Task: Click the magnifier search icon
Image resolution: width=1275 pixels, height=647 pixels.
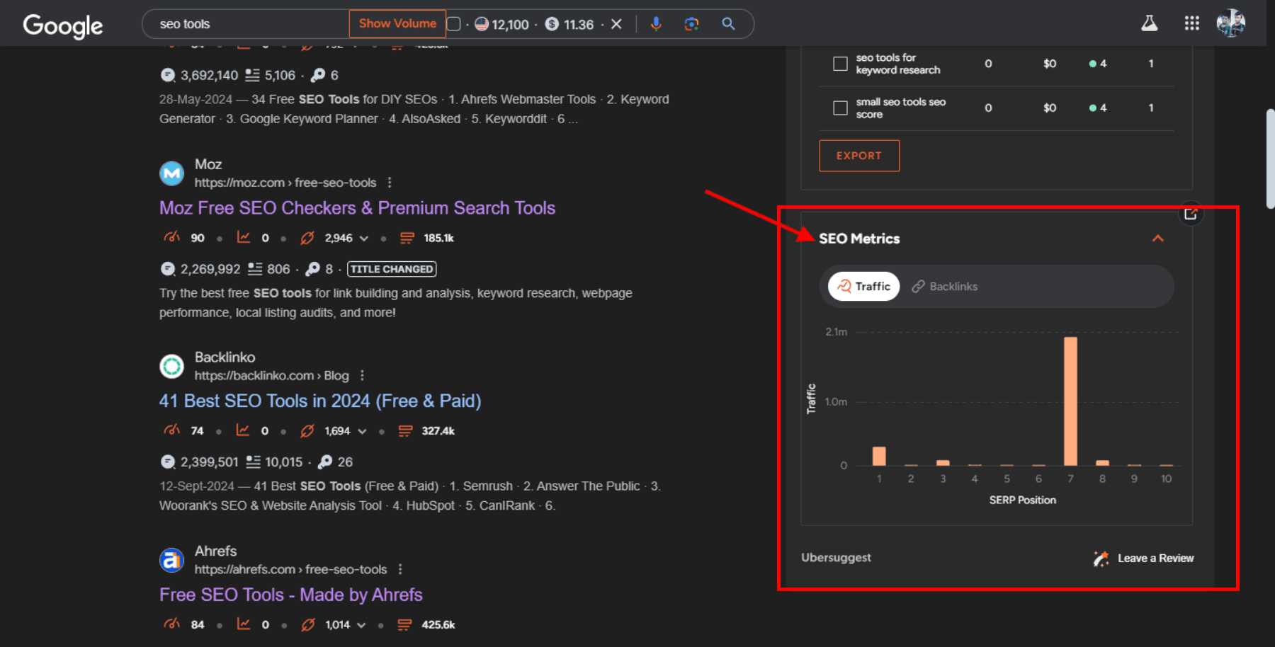Action: click(728, 24)
